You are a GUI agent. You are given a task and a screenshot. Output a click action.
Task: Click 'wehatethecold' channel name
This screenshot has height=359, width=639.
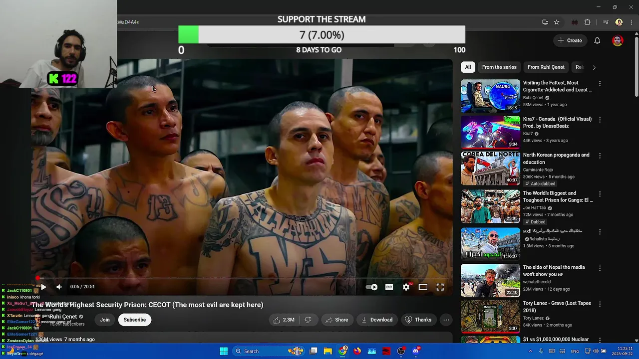tap(537, 282)
